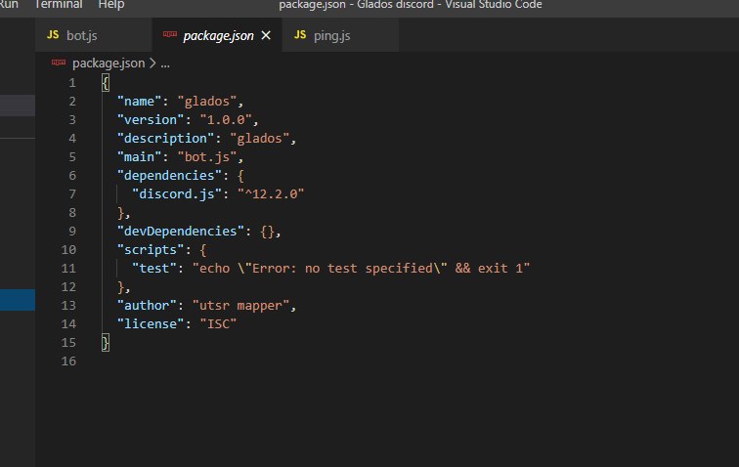Image resolution: width=739 pixels, height=467 pixels.
Task: Click the breadcrumb ellipsis item
Action: tap(165, 64)
